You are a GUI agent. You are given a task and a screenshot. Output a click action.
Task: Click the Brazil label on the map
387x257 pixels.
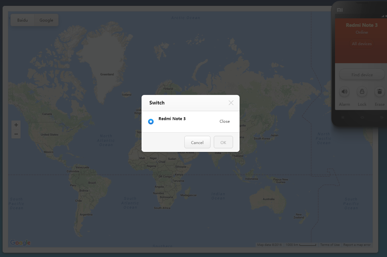(x=92, y=183)
